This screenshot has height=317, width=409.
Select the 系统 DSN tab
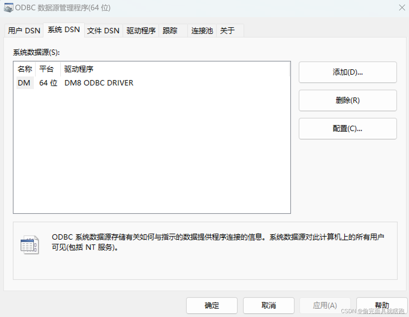pos(64,30)
